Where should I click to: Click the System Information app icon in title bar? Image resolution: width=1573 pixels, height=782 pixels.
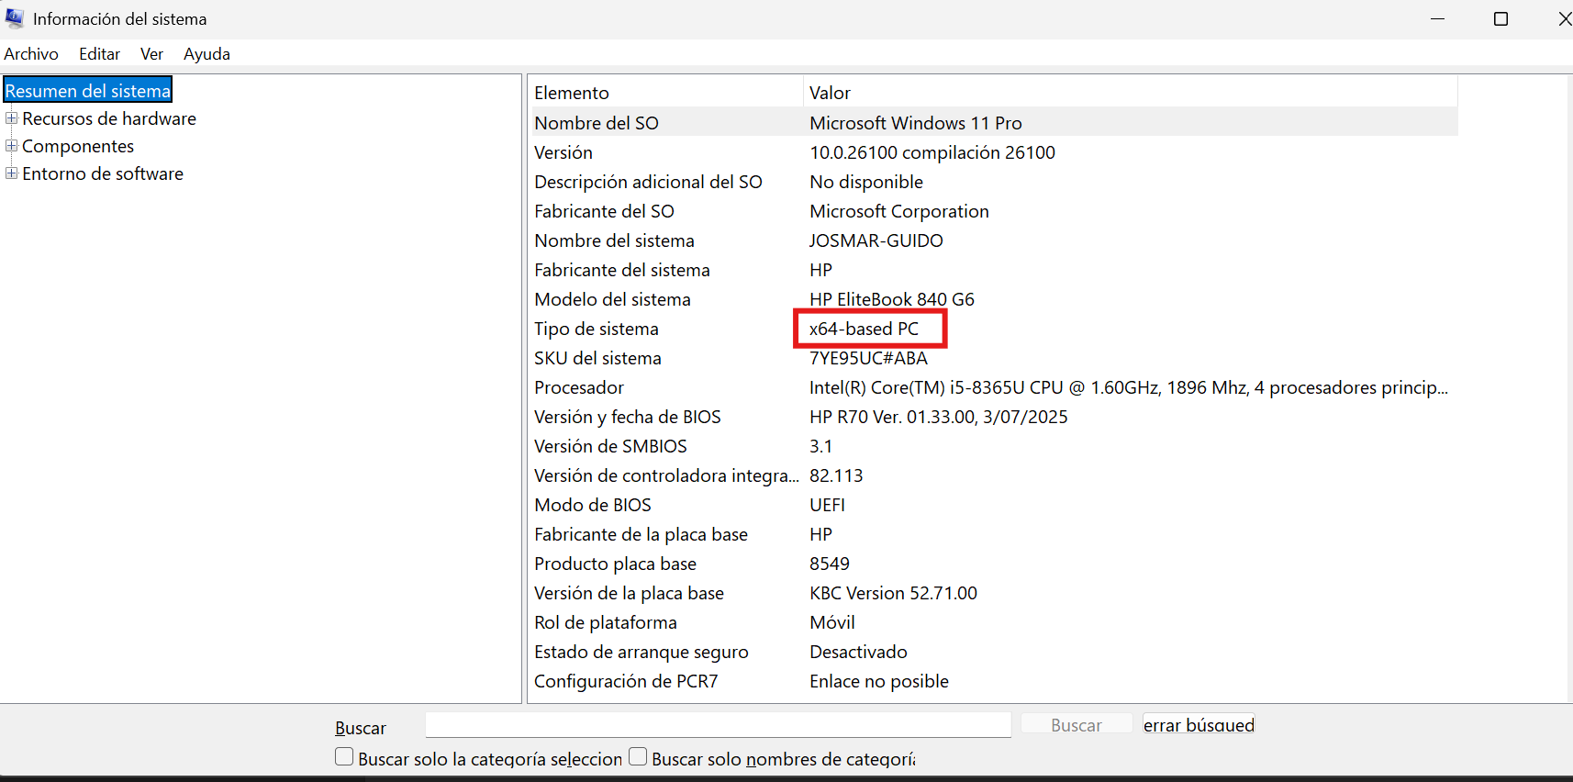[x=15, y=18]
